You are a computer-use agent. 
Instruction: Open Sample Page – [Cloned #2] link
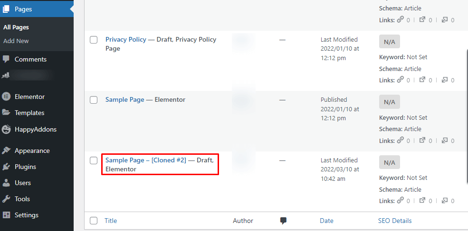[145, 160]
